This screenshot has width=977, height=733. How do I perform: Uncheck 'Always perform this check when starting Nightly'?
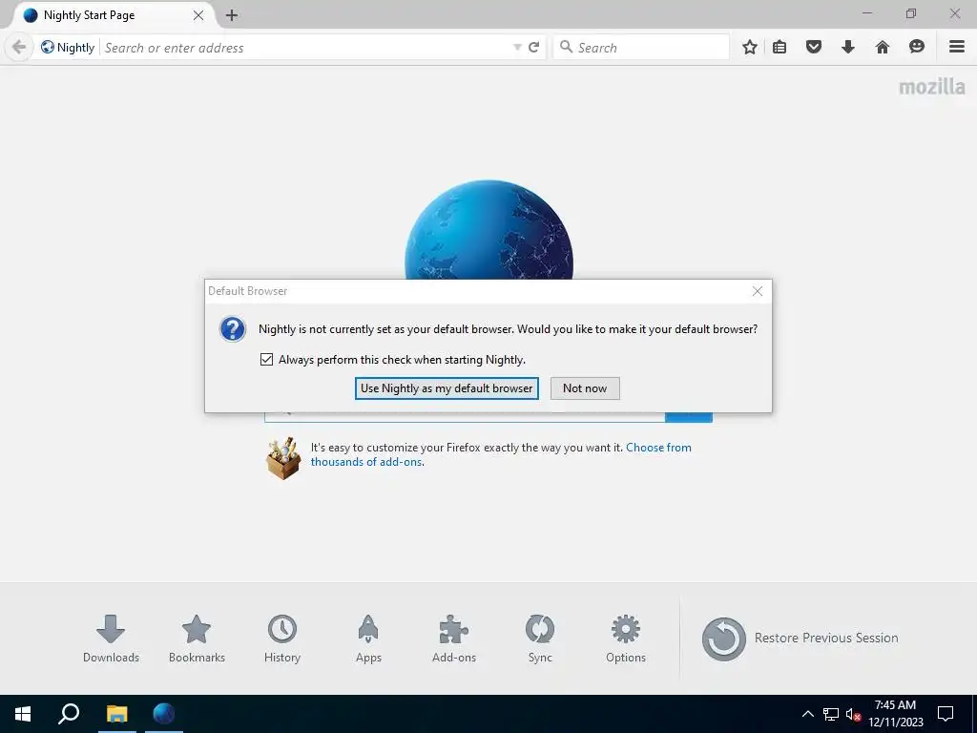[267, 360]
